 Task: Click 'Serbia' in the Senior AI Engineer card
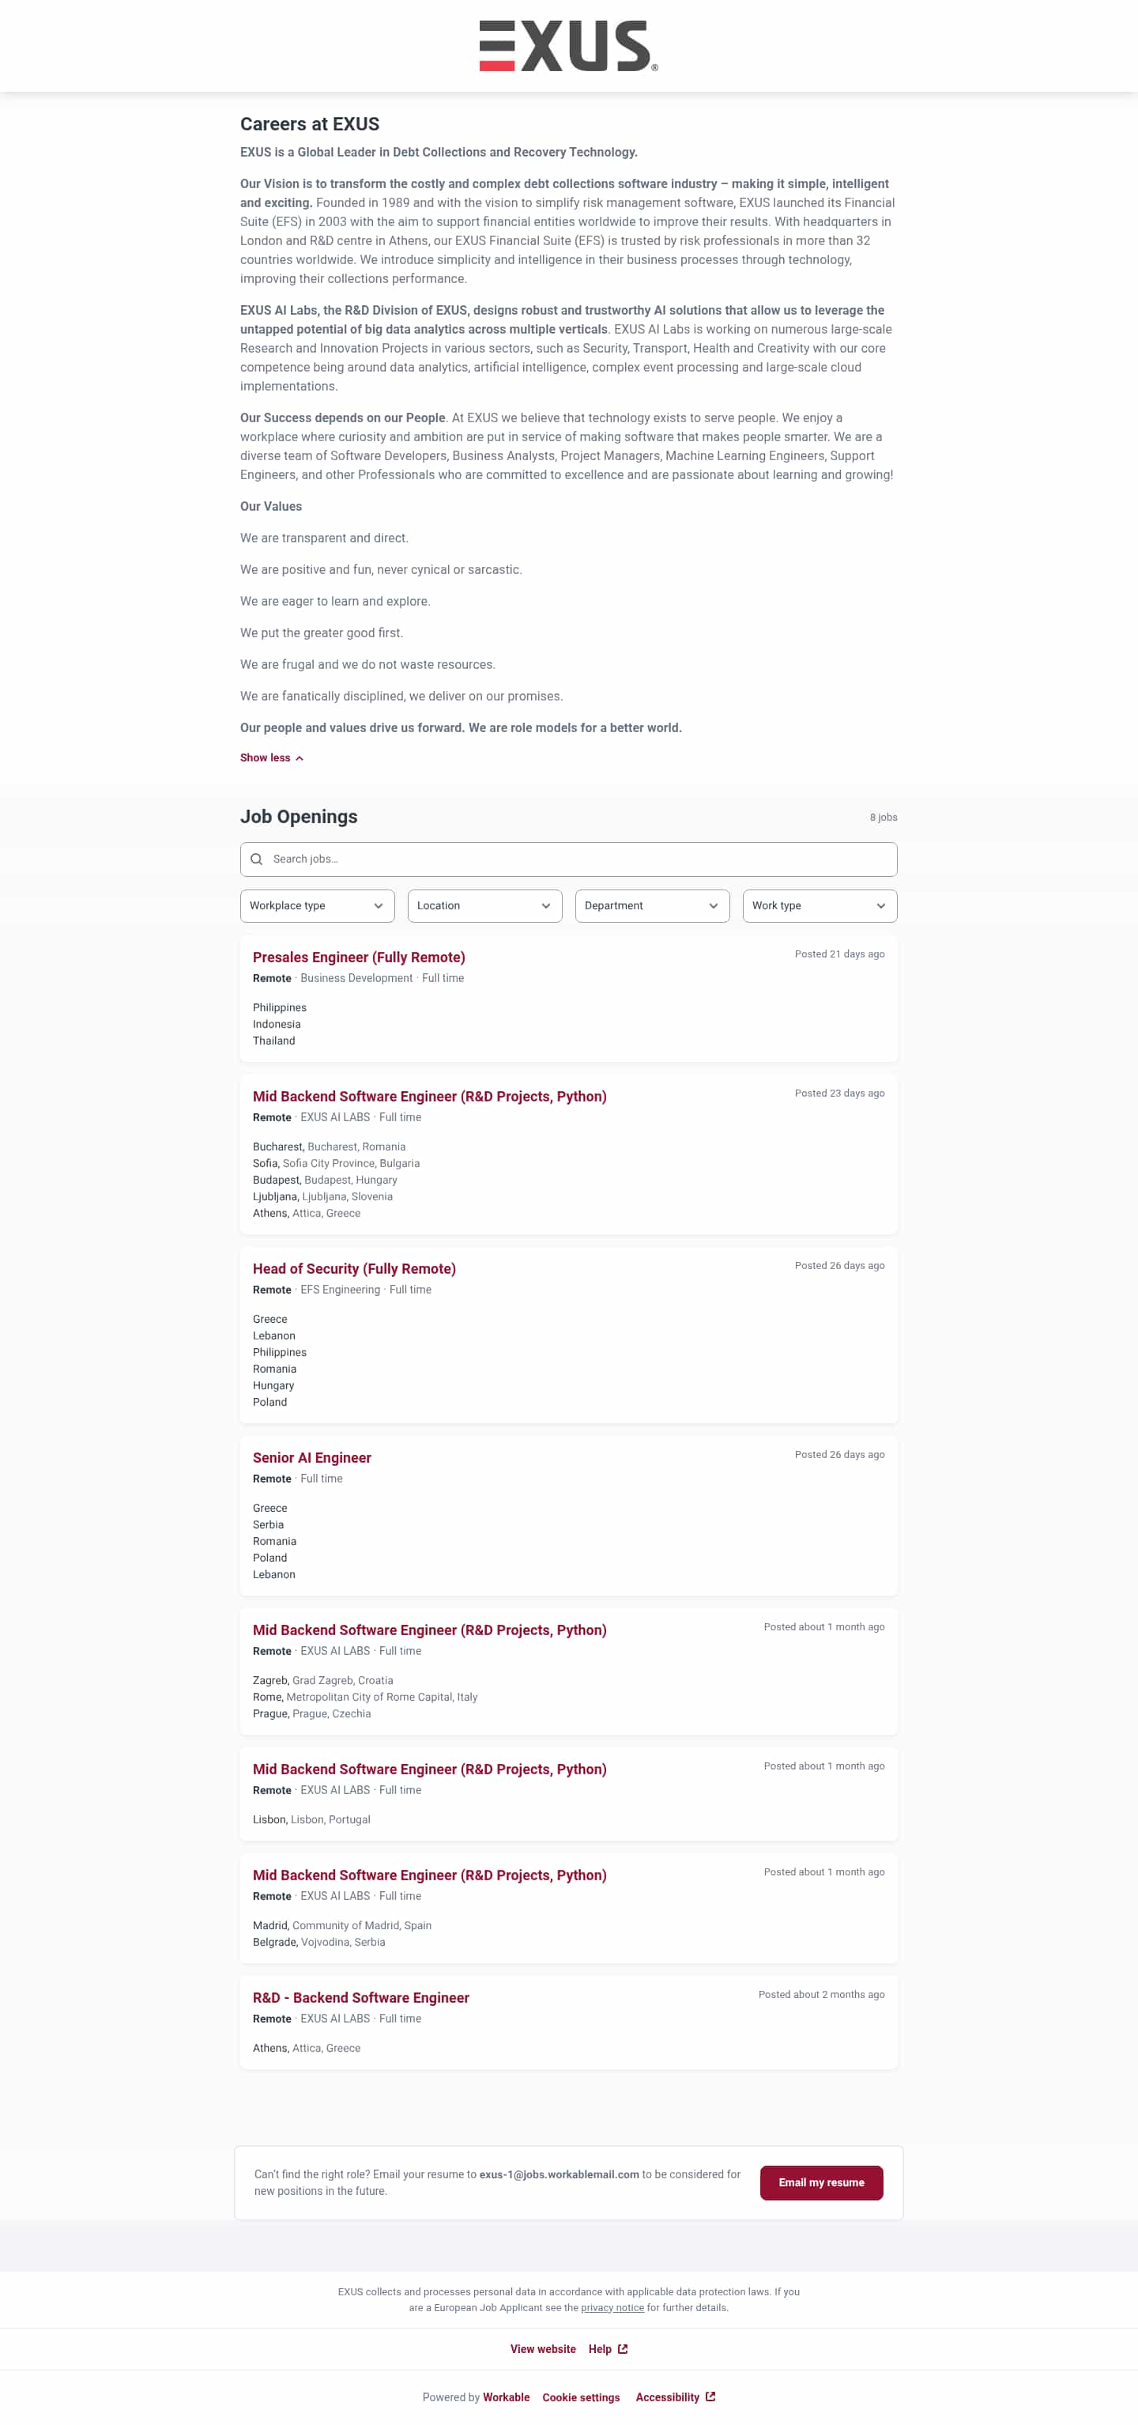[267, 1524]
